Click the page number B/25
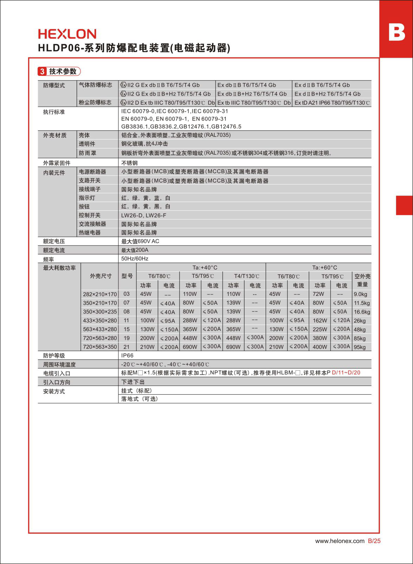This screenshot has width=413, height=564. (x=374, y=541)
